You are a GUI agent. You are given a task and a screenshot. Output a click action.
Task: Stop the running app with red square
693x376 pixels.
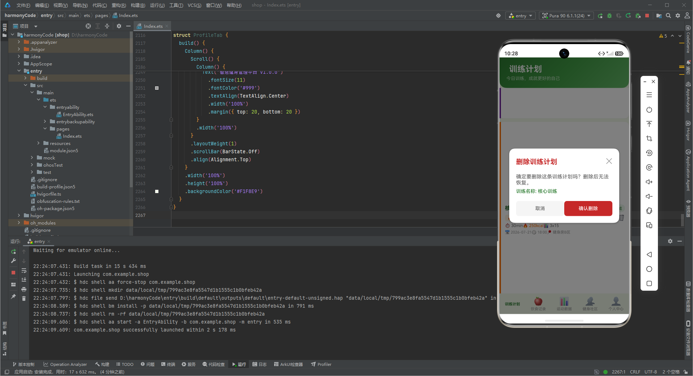[647, 16]
